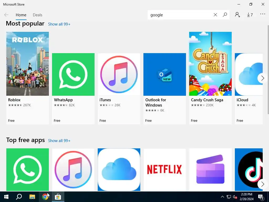Viewport: 269px width, 202px height.
Task: Click the Free price under Roblox
Action: (x=11, y=121)
